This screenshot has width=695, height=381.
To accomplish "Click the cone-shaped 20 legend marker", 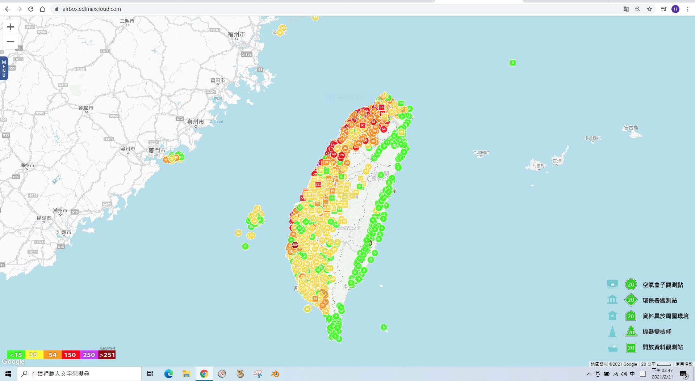I will [631, 331].
